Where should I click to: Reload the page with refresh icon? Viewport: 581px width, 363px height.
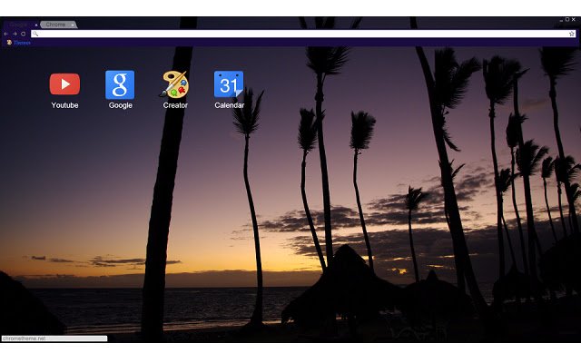coord(23,34)
